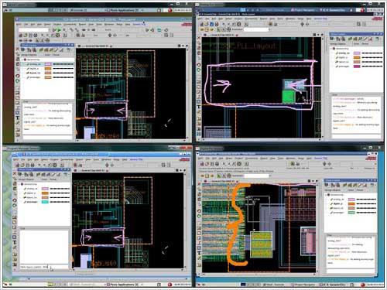Viewport: 387px width, 290px height.
Task: Click the red X tool in bottom-right window's side toolbar
Action: [x=199, y=184]
